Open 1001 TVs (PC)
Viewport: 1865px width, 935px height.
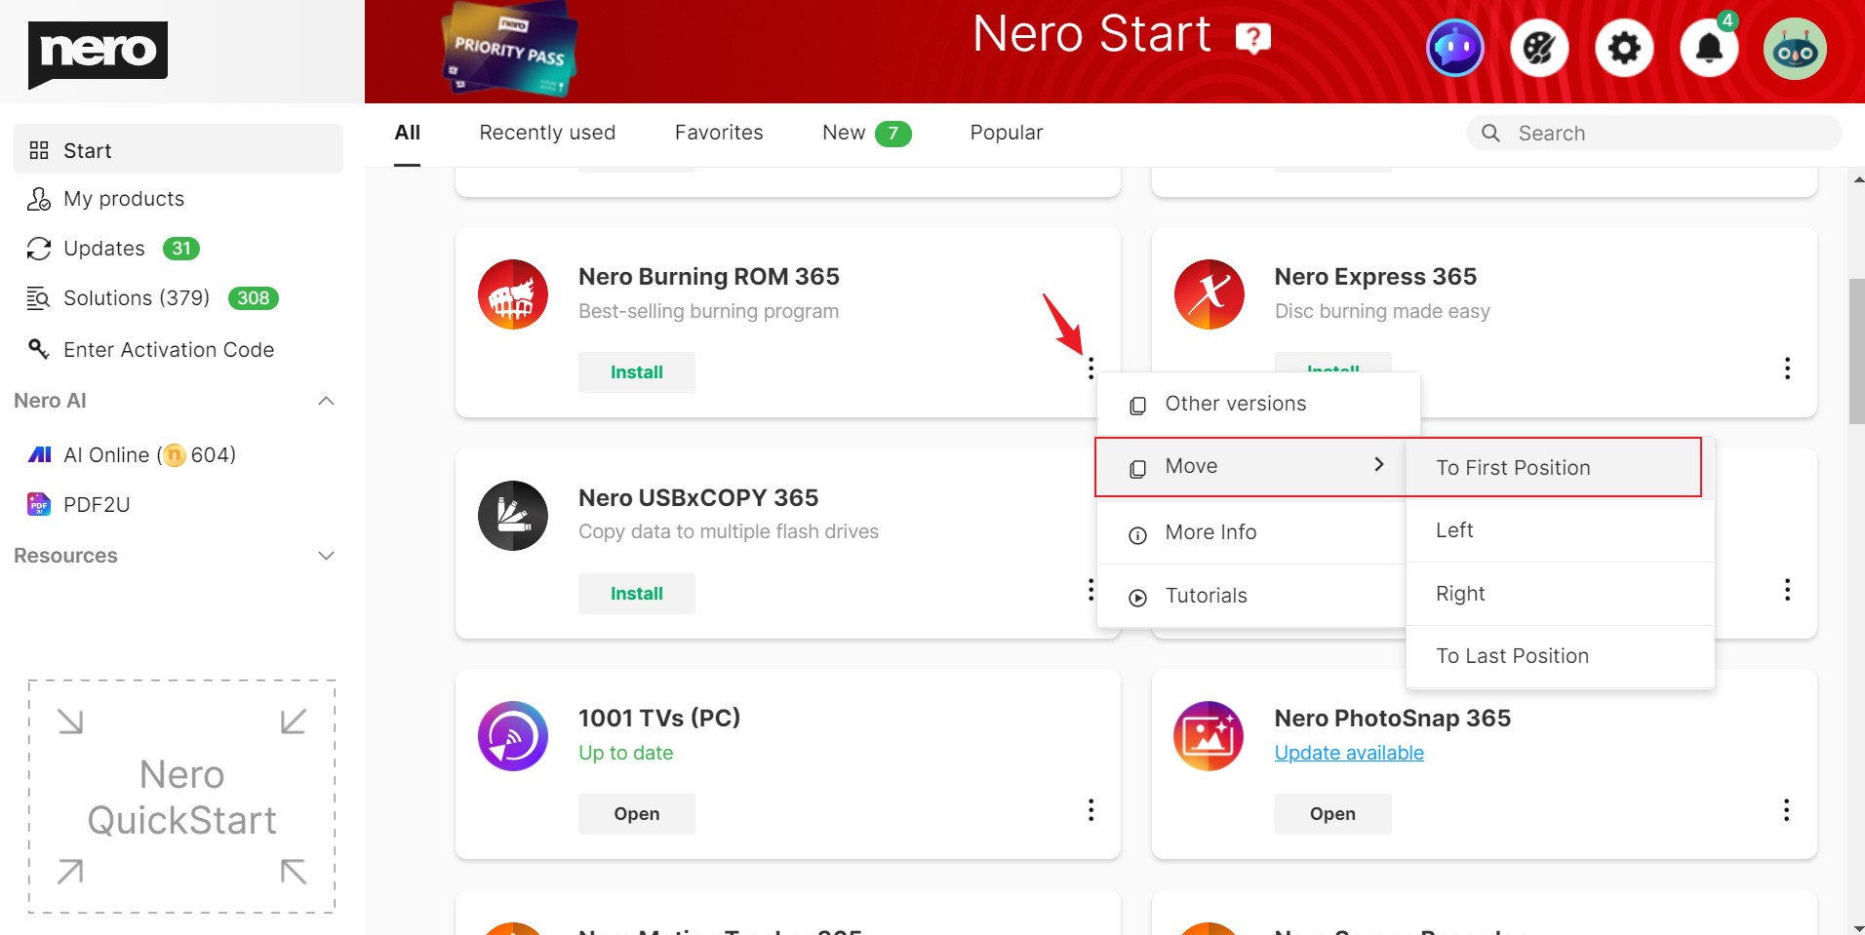pos(636,813)
